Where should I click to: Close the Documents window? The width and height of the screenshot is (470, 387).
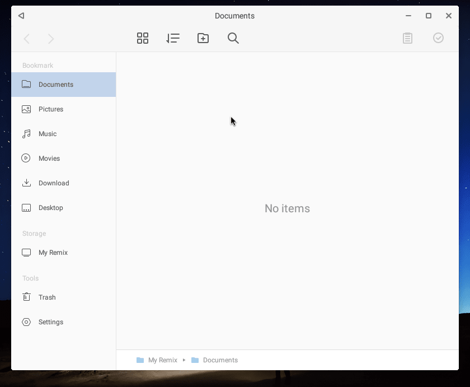click(449, 16)
